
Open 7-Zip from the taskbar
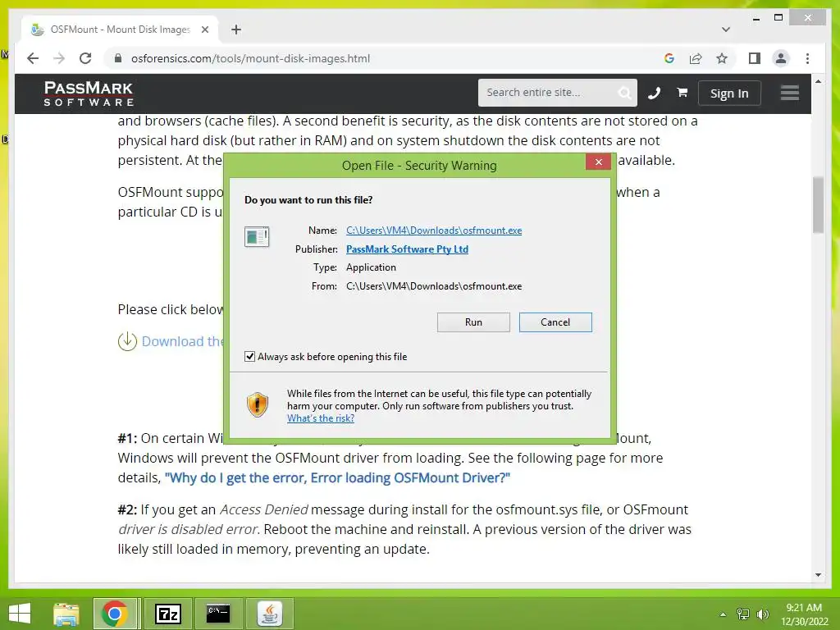click(x=167, y=614)
